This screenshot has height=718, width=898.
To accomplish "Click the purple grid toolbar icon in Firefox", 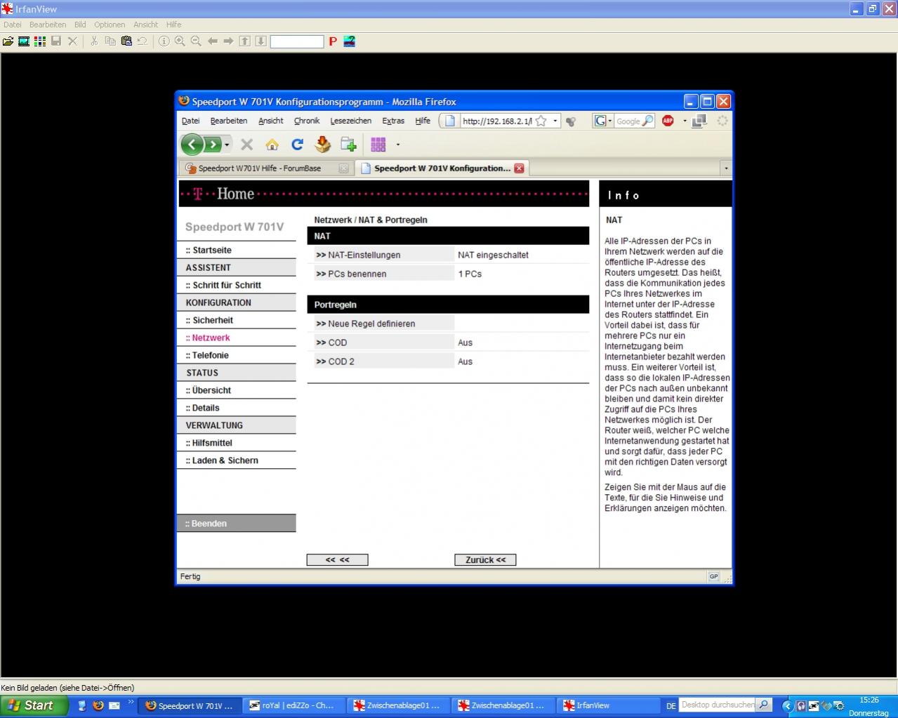I will [x=378, y=145].
